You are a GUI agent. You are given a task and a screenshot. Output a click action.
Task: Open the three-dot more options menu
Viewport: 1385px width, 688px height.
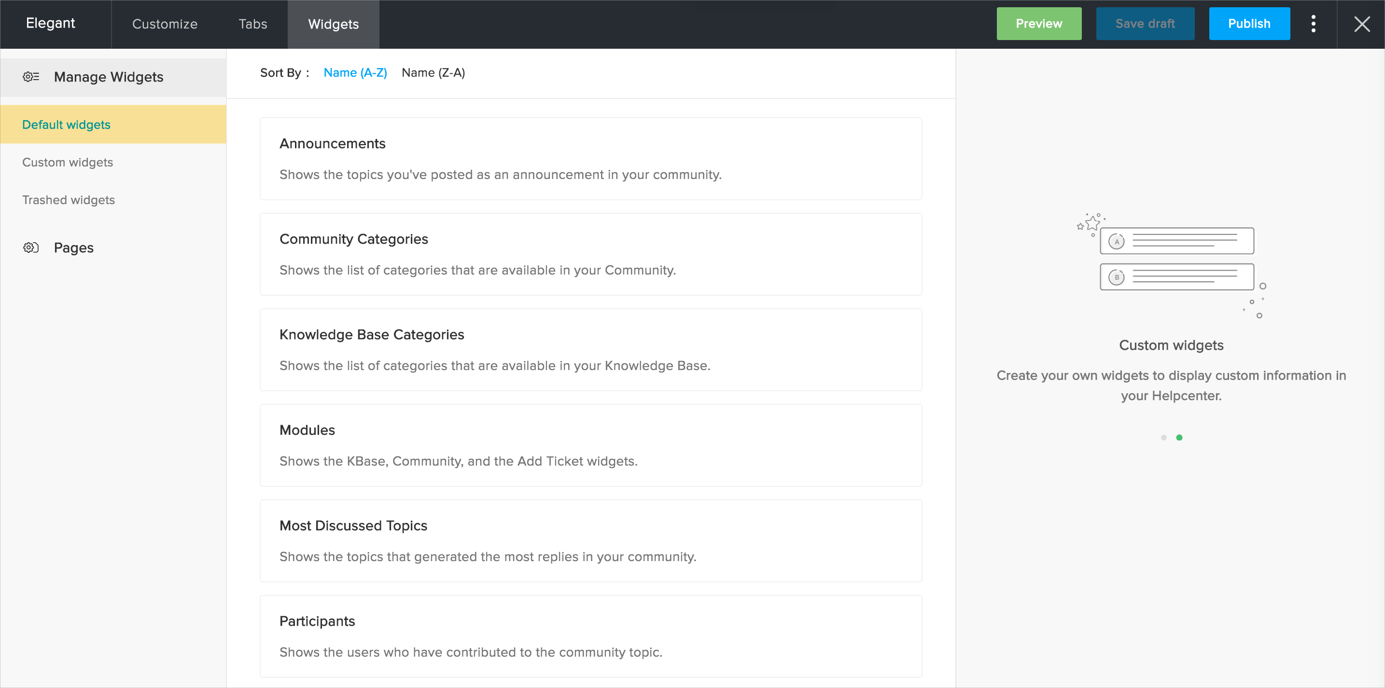click(1314, 24)
